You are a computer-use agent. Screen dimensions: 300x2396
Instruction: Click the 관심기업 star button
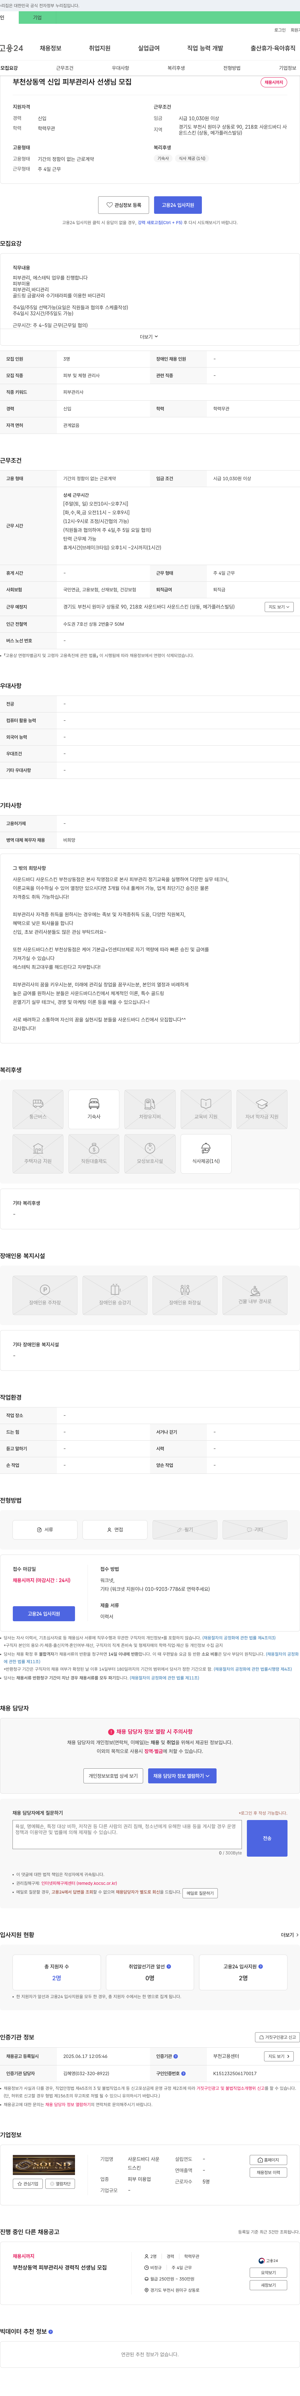(28, 2184)
